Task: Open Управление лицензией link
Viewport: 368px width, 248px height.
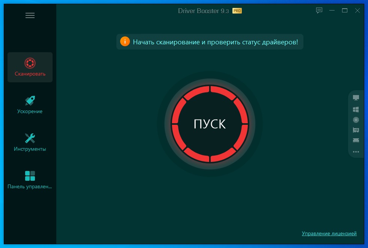Action: tap(329, 233)
